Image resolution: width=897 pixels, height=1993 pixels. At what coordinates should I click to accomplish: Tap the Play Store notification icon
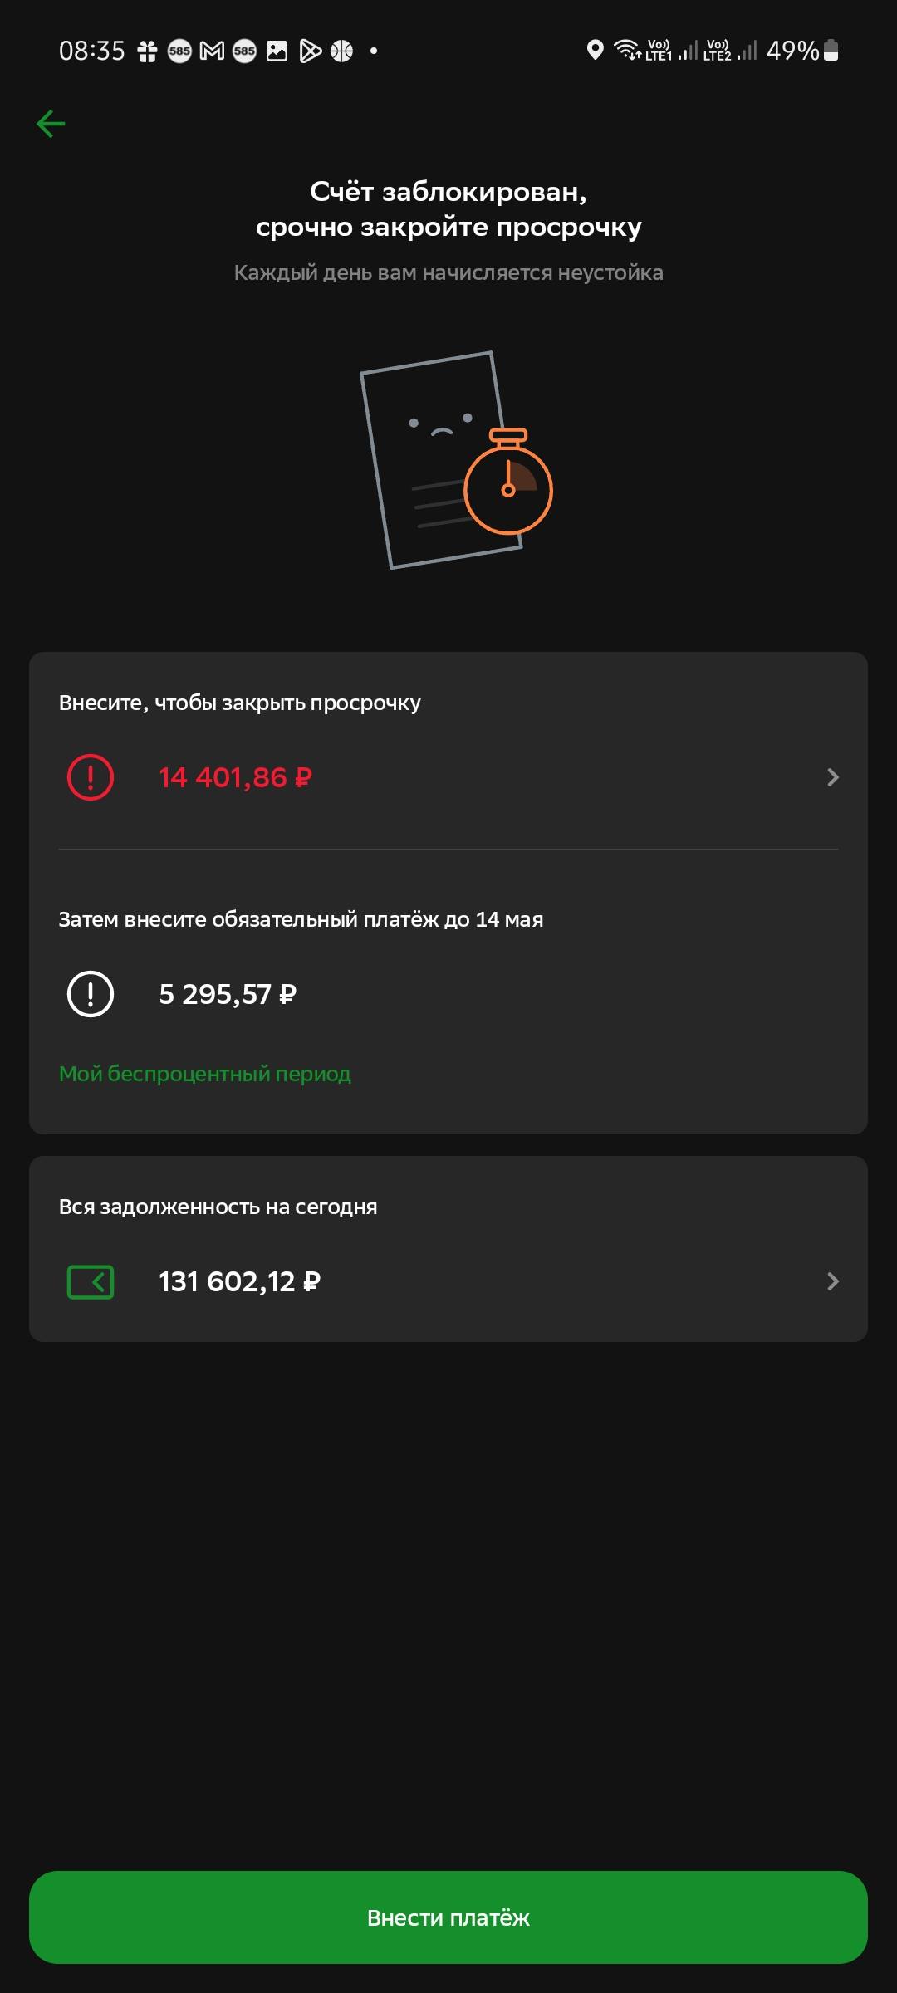point(310,51)
